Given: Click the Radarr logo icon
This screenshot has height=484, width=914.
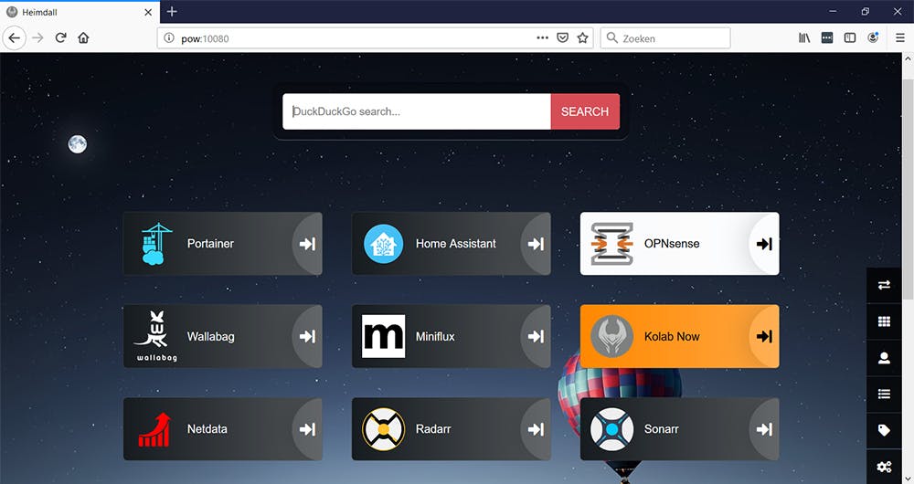Looking at the screenshot, I should [x=383, y=429].
